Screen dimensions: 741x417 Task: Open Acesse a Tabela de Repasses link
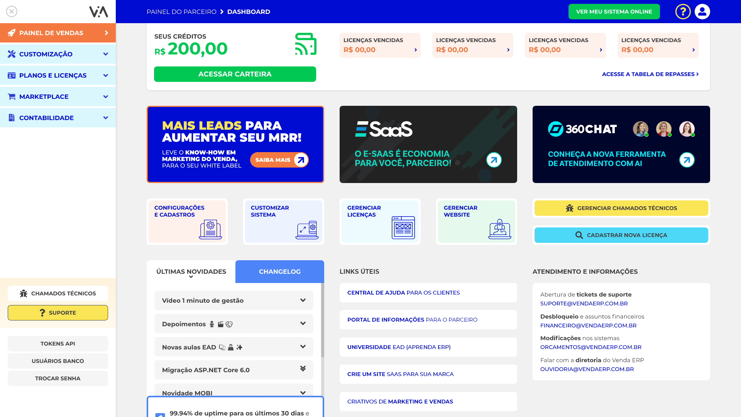(650, 74)
